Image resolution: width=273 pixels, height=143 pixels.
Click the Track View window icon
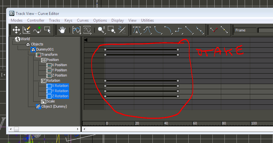[x=12, y=13]
